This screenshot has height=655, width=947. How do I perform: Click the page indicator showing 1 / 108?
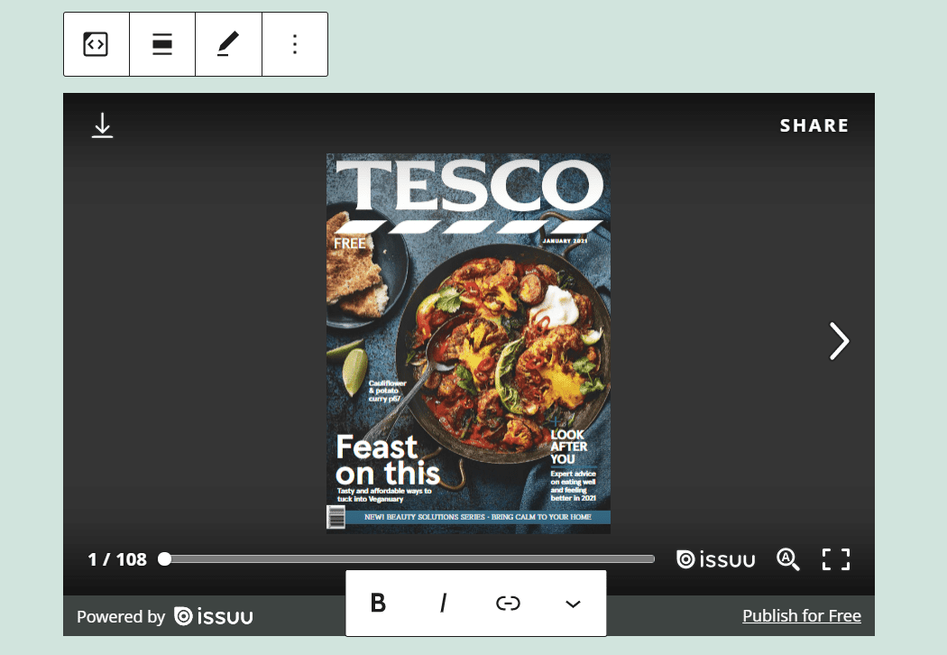coord(117,559)
